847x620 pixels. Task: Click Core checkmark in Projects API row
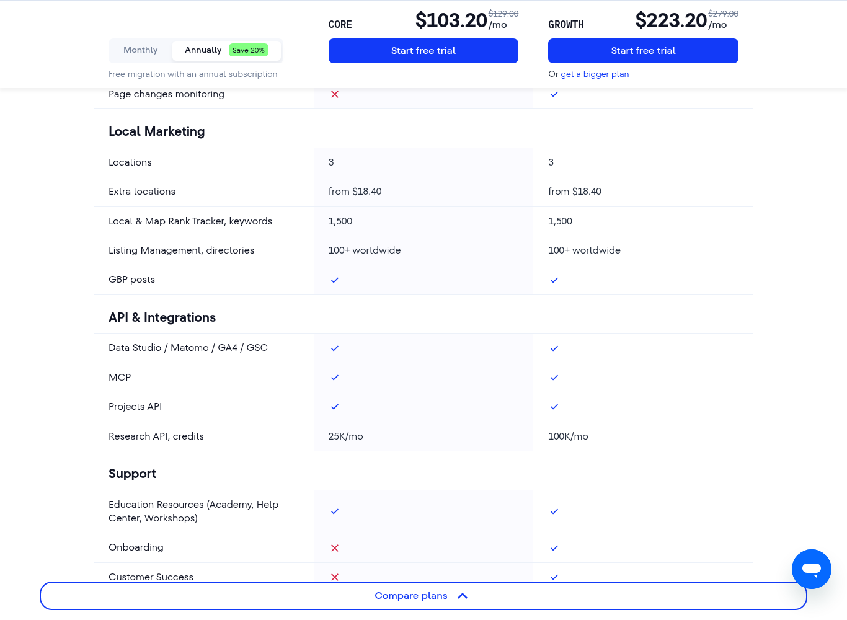[335, 407]
